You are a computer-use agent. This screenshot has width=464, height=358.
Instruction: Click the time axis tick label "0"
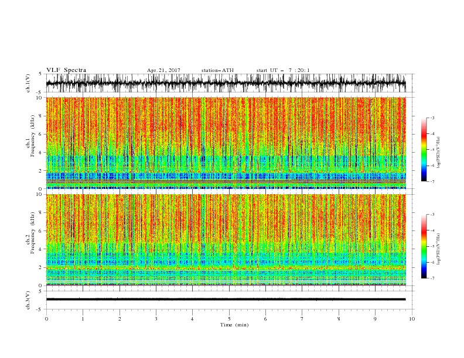click(x=46, y=319)
